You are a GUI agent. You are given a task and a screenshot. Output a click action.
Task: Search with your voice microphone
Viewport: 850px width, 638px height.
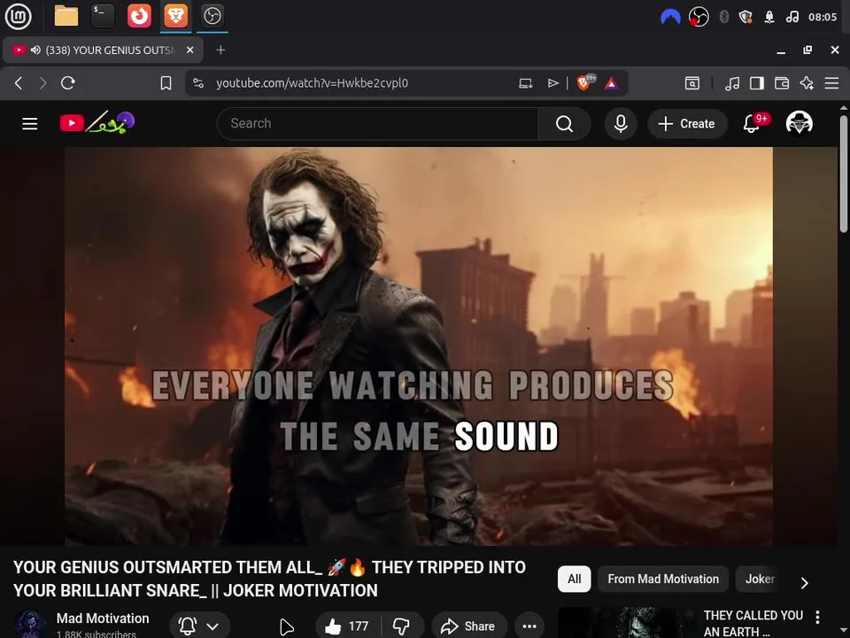[621, 124]
